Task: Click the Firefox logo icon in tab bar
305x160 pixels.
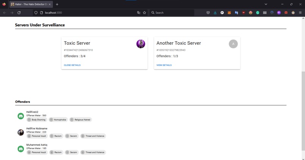Action: [x=4, y=4]
